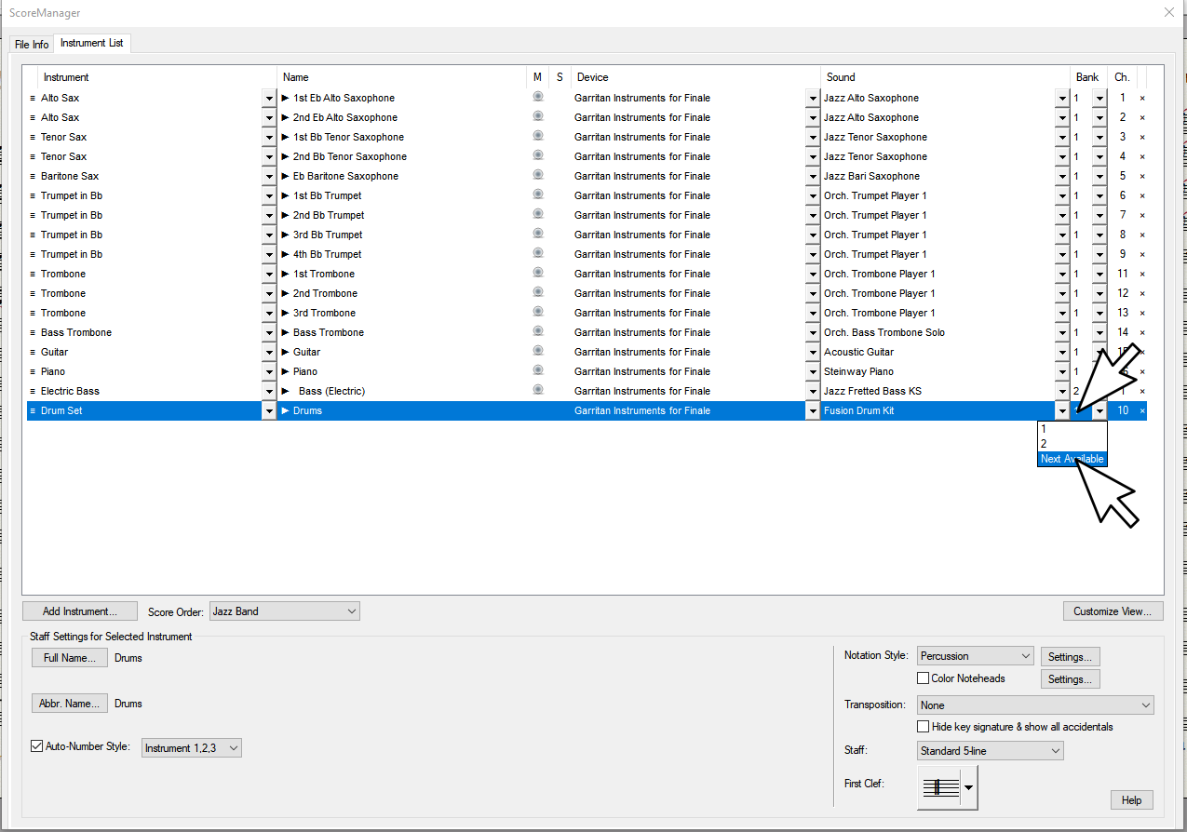Mute the 1st Eb Alto Saxophone staff
The width and height of the screenshot is (1187, 832).
point(537,98)
